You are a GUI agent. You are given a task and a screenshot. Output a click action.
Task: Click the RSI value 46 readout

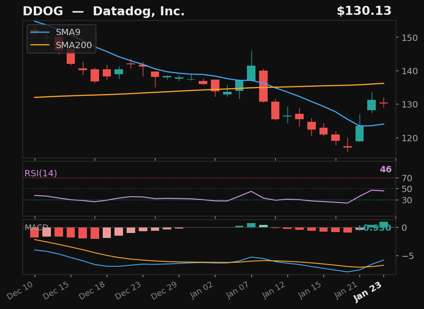click(386, 169)
